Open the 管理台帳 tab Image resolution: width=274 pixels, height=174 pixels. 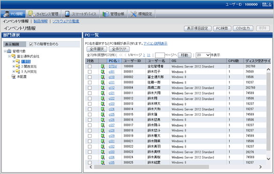click(x=114, y=14)
